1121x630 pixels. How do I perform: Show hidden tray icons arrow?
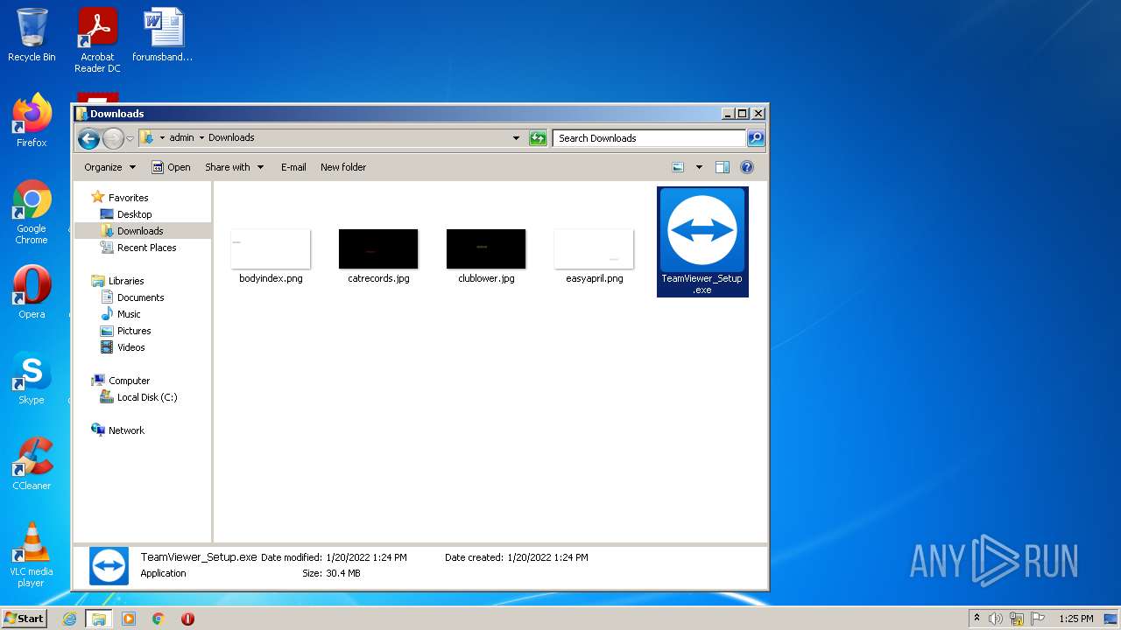pyautogui.click(x=976, y=619)
